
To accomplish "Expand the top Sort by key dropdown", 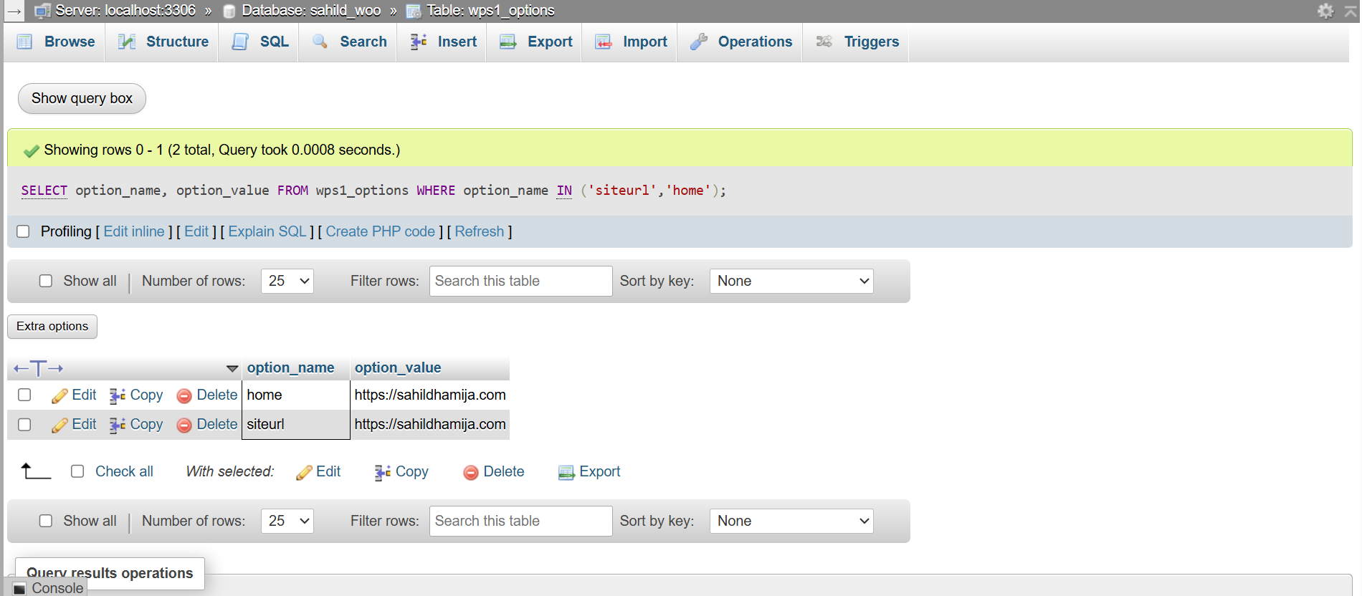I will click(x=791, y=281).
